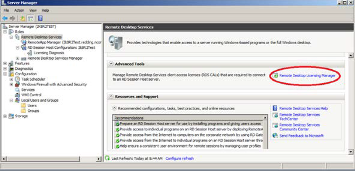Expand the Features tree node
The image size is (355, 171).
coord(5,63)
